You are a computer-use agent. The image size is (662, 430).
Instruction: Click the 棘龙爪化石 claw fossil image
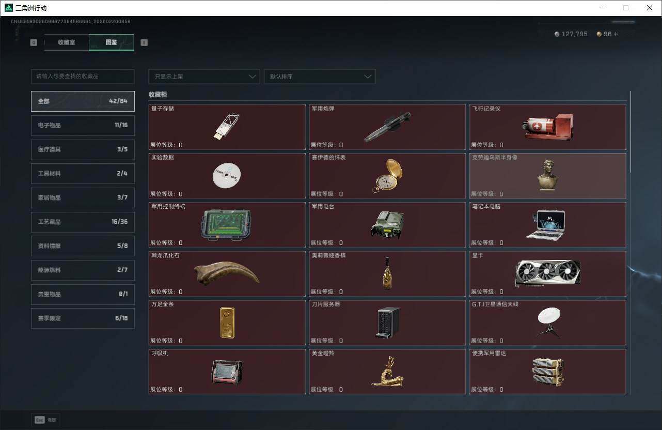(227, 273)
